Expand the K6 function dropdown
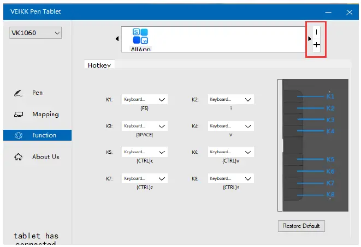 pos(231,152)
